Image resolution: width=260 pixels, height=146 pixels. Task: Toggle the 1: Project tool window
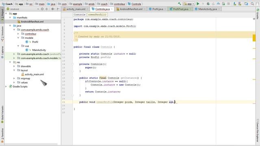[2, 15]
